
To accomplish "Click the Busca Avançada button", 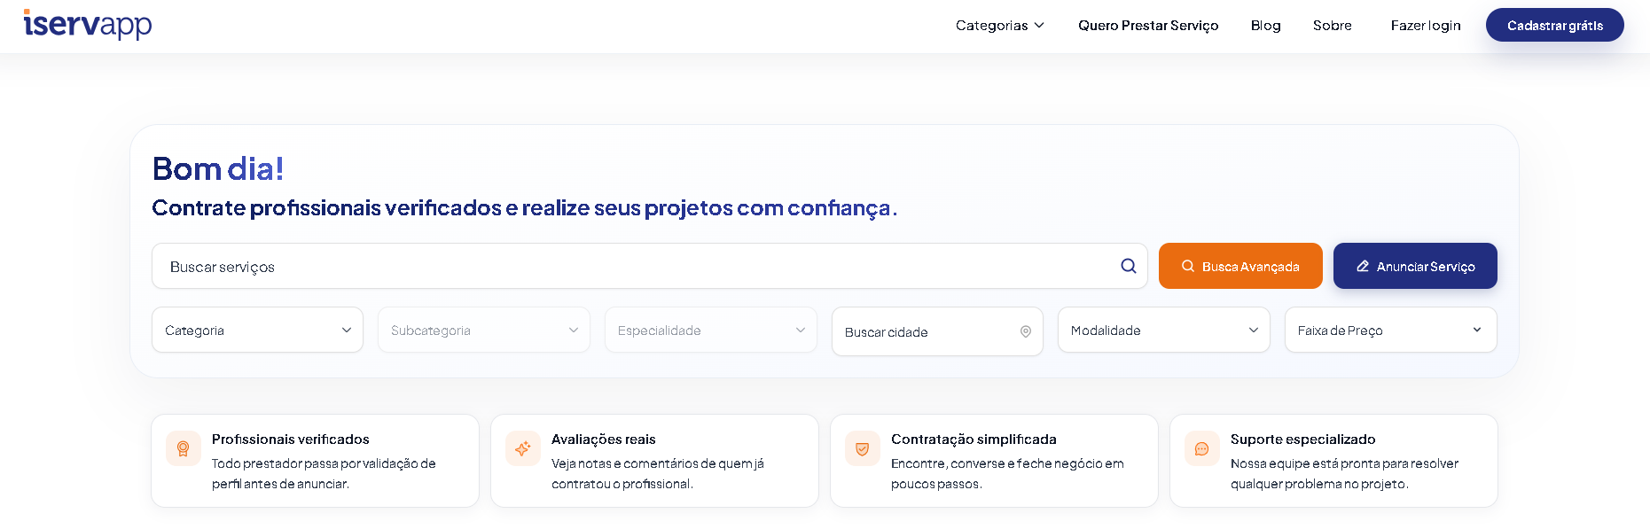I will (x=1240, y=266).
